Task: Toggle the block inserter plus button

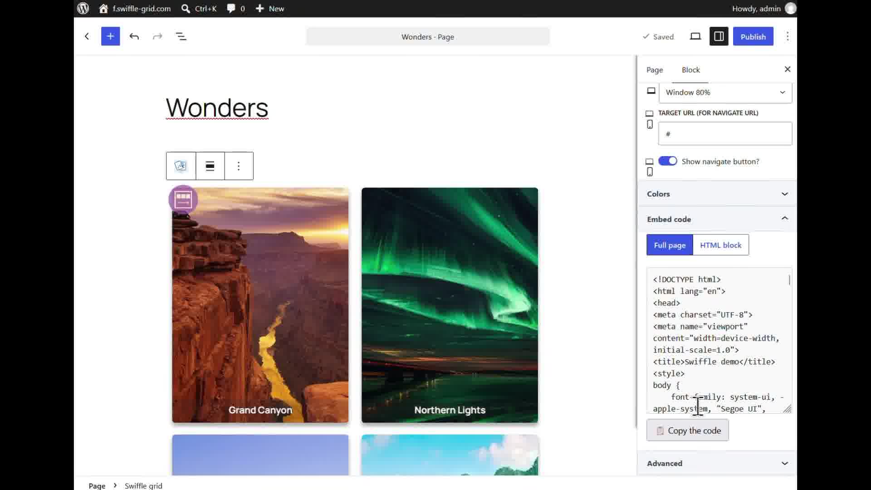Action: click(110, 36)
